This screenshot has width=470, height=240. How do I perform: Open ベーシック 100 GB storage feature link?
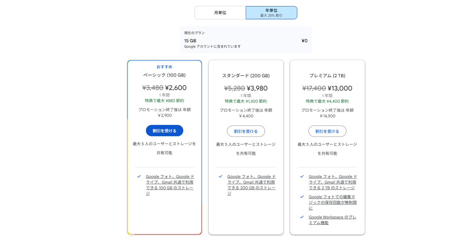[x=170, y=185]
